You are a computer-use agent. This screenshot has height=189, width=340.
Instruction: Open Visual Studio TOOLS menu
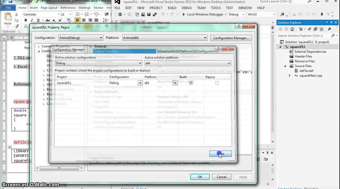[216, 8]
